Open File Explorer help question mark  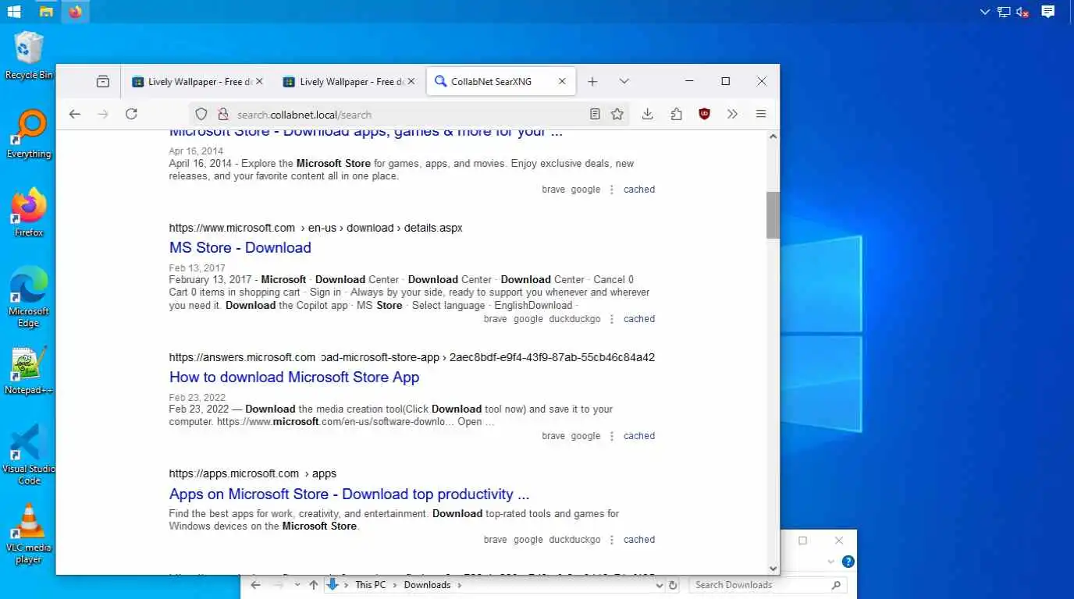pos(848,562)
